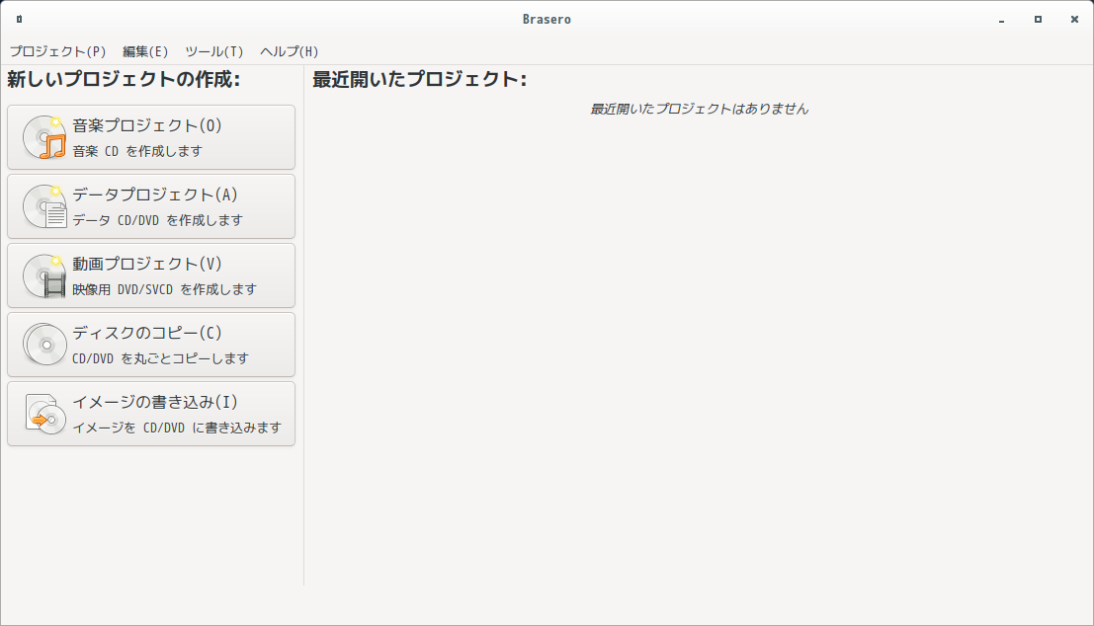Click the video project filmstrip disc icon
This screenshot has height=626, width=1094.
pos(44,275)
